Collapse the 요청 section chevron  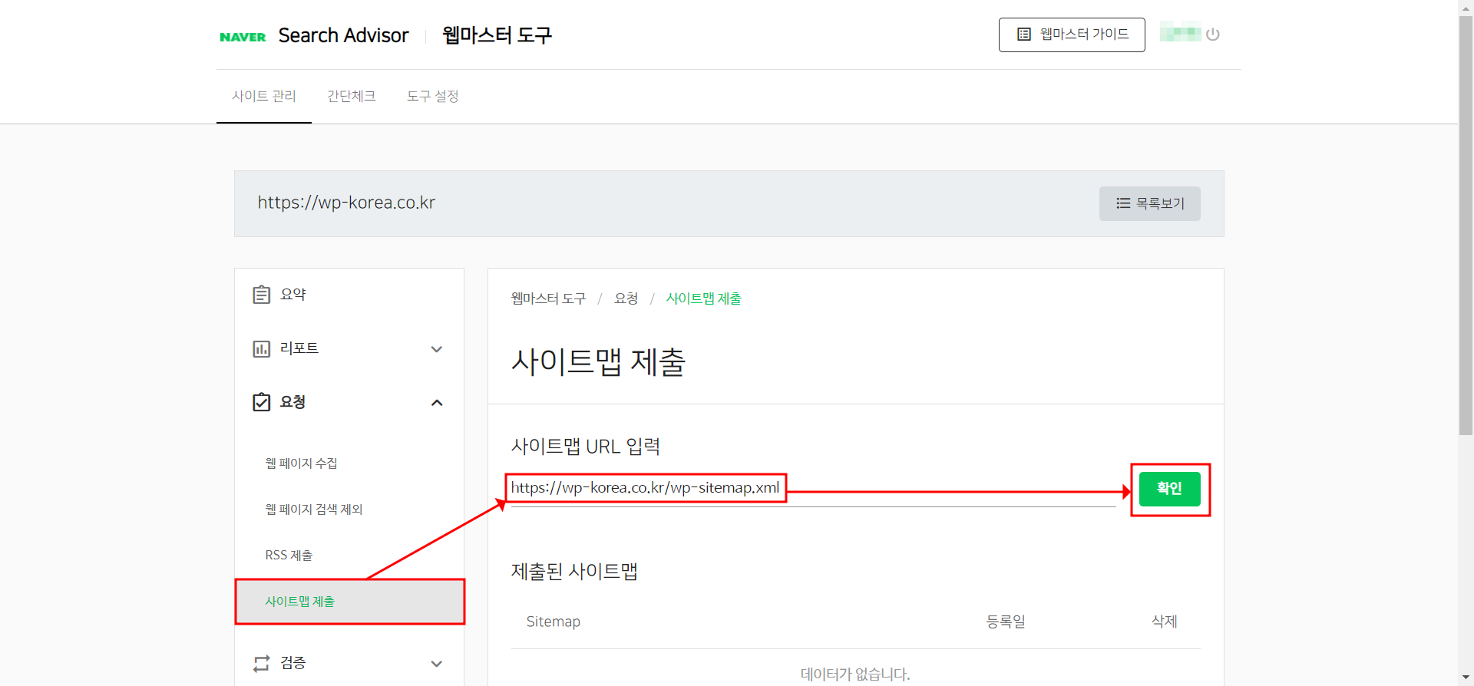tap(437, 403)
